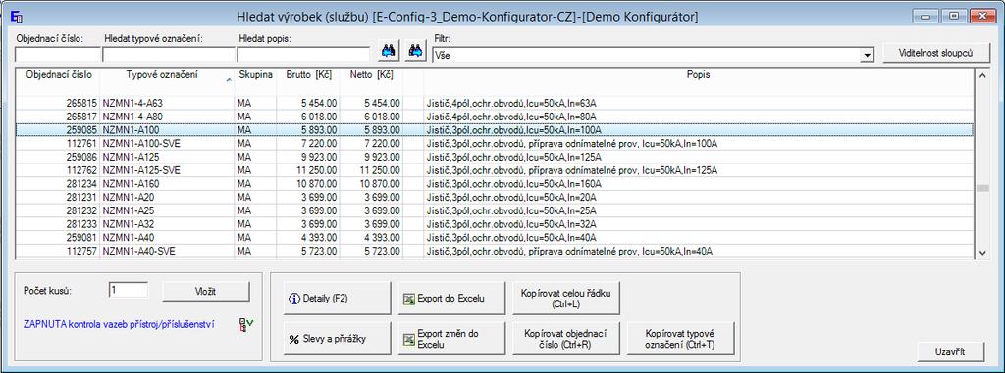The height and width of the screenshot is (373, 1005).
Task: Sort by Netto [Kč] column header
Action: pos(372,75)
